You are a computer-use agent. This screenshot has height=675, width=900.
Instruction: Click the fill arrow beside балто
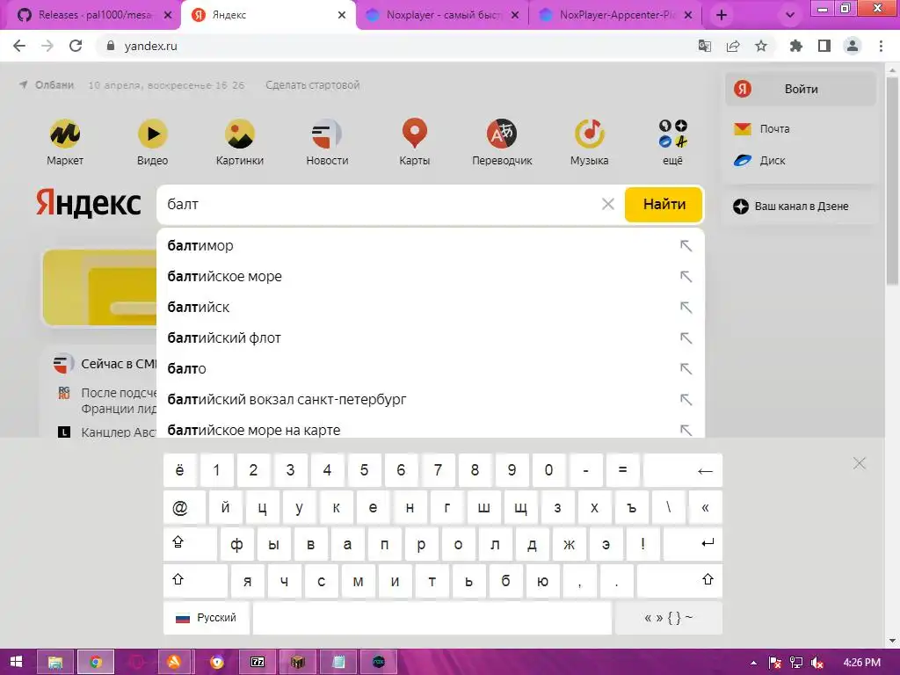[x=686, y=368]
